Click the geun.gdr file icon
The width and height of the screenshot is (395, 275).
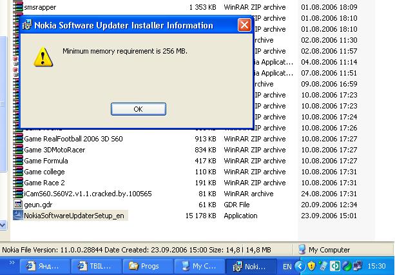pyautogui.click(x=18, y=205)
